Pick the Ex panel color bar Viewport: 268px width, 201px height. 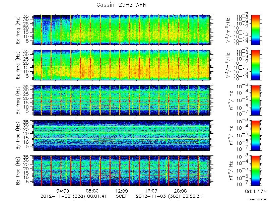(x=255, y=30)
